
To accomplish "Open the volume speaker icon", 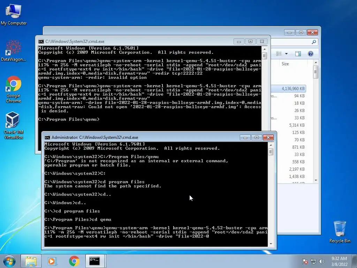I will click(x=321, y=261).
